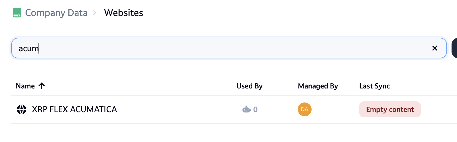The image size is (457, 142).
Task: Clear the search text with the X
Action: (x=435, y=48)
